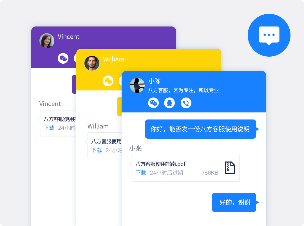Click the name 小陈 in blue header
Screen dimensions: 304x226
[155, 81]
